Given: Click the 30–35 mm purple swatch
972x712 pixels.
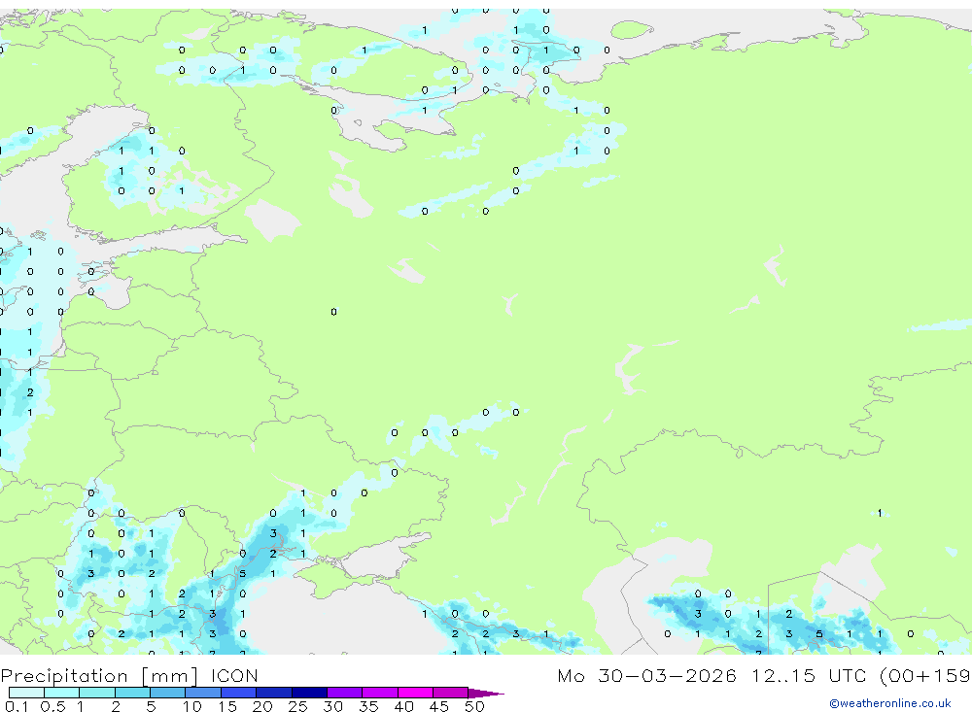Looking at the screenshot, I should 344,693.
